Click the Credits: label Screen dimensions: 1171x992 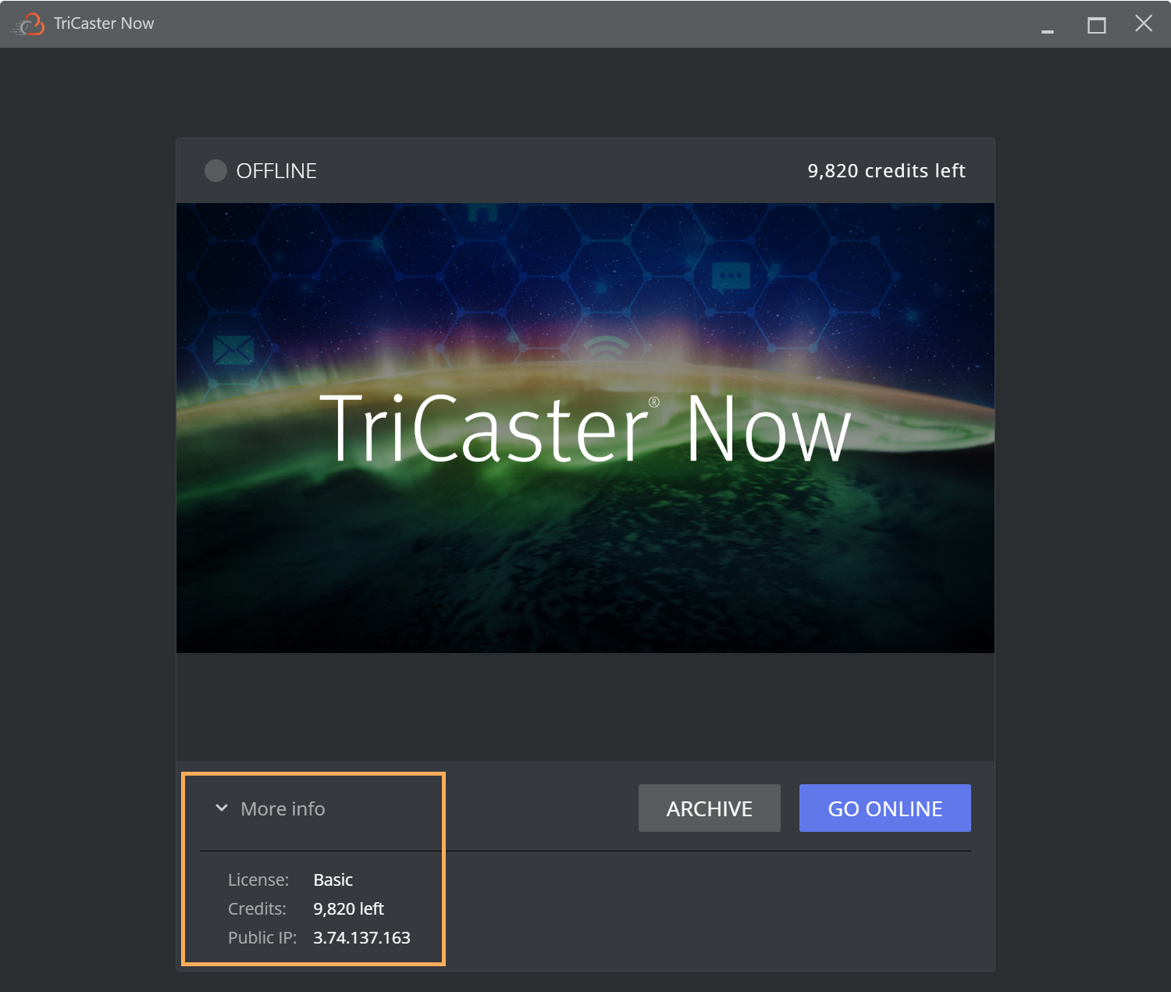point(257,908)
